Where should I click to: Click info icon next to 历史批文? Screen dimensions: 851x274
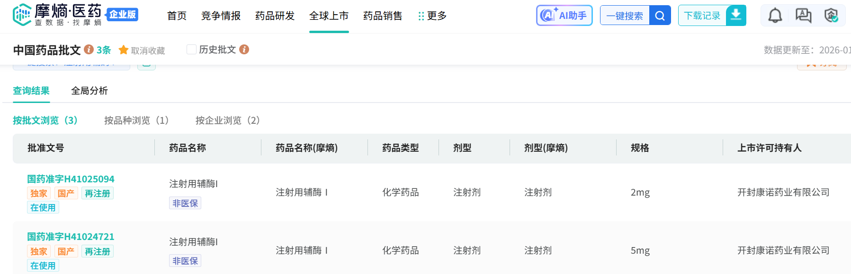(244, 50)
